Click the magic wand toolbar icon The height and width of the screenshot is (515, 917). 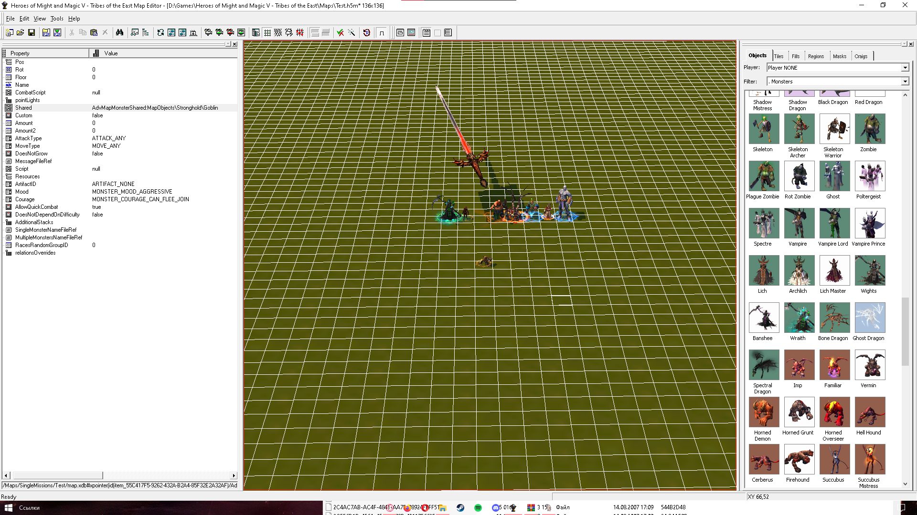[352, 32]
